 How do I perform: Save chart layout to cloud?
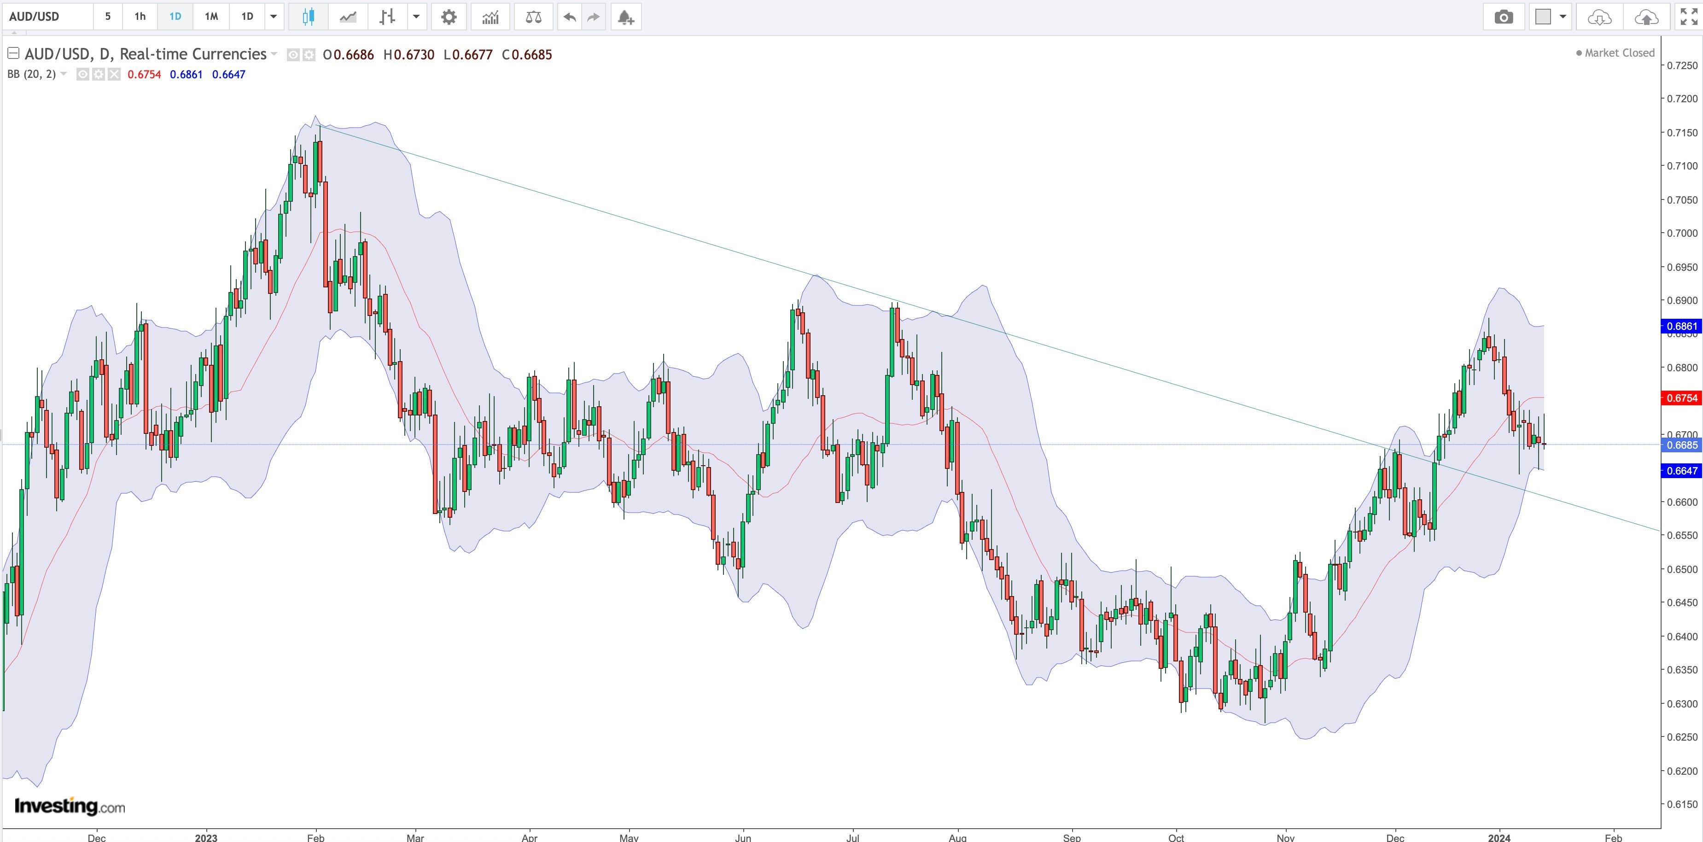click(x=1646, y=17)
